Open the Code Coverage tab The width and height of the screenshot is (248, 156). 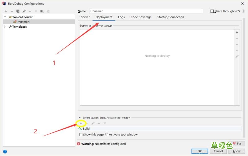pyautogui.click(x=141, y=17)
